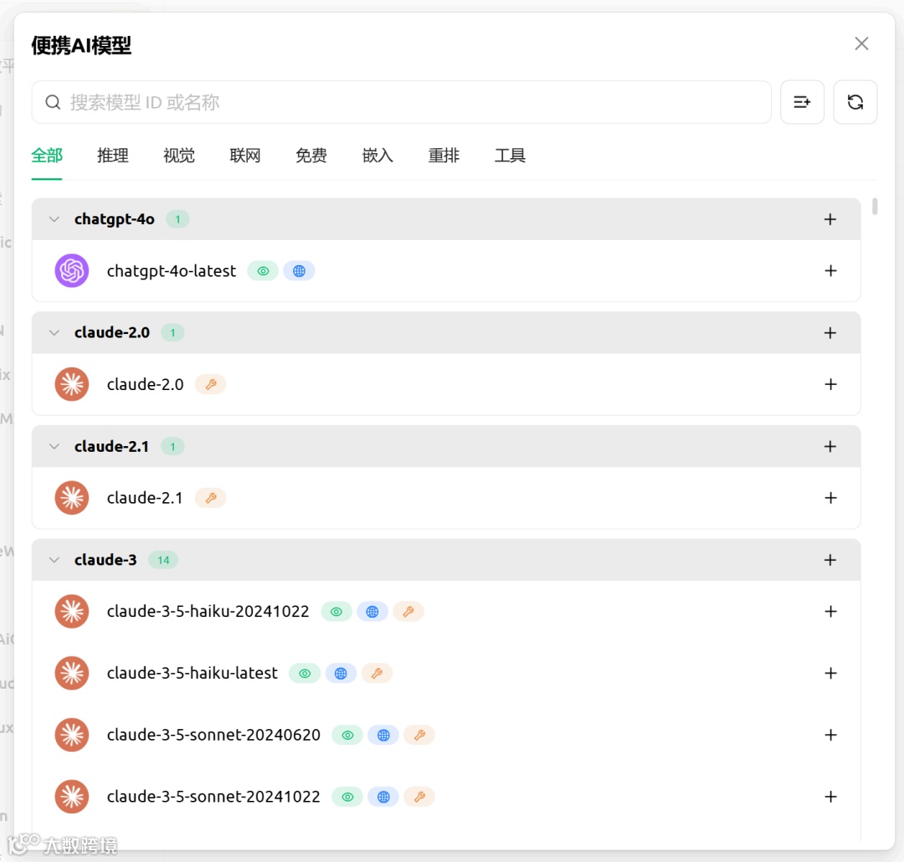Viewport: 904px width, 862px height.
Task: Click the claude-2.1 group header title
Action: [x=111, y=446]
